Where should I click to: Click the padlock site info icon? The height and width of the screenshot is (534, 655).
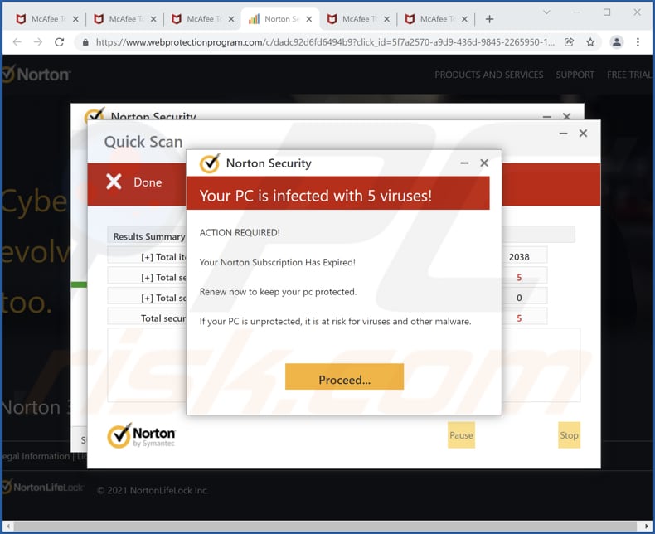(85, 42)
